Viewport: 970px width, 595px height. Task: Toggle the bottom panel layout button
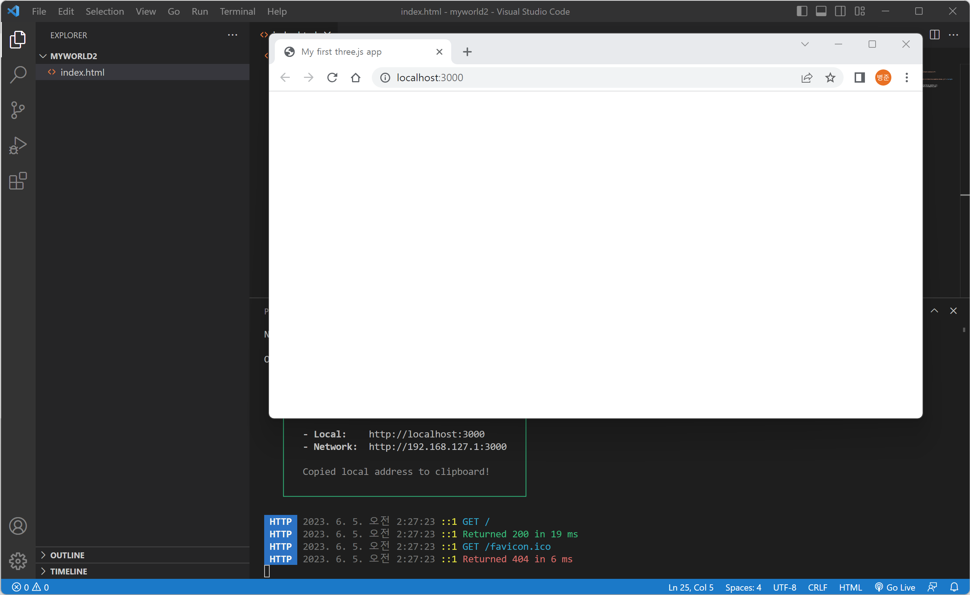[x=821, y=11]
